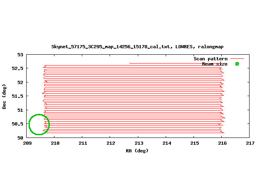Click the y-axis tick label 53

click(x=21, y=55)
